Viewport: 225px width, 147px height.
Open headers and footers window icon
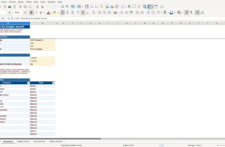point(139,7)
